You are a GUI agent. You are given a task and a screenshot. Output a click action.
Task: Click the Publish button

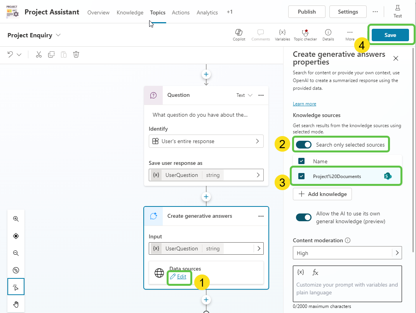pyautogui.click(x=306, y=11)
